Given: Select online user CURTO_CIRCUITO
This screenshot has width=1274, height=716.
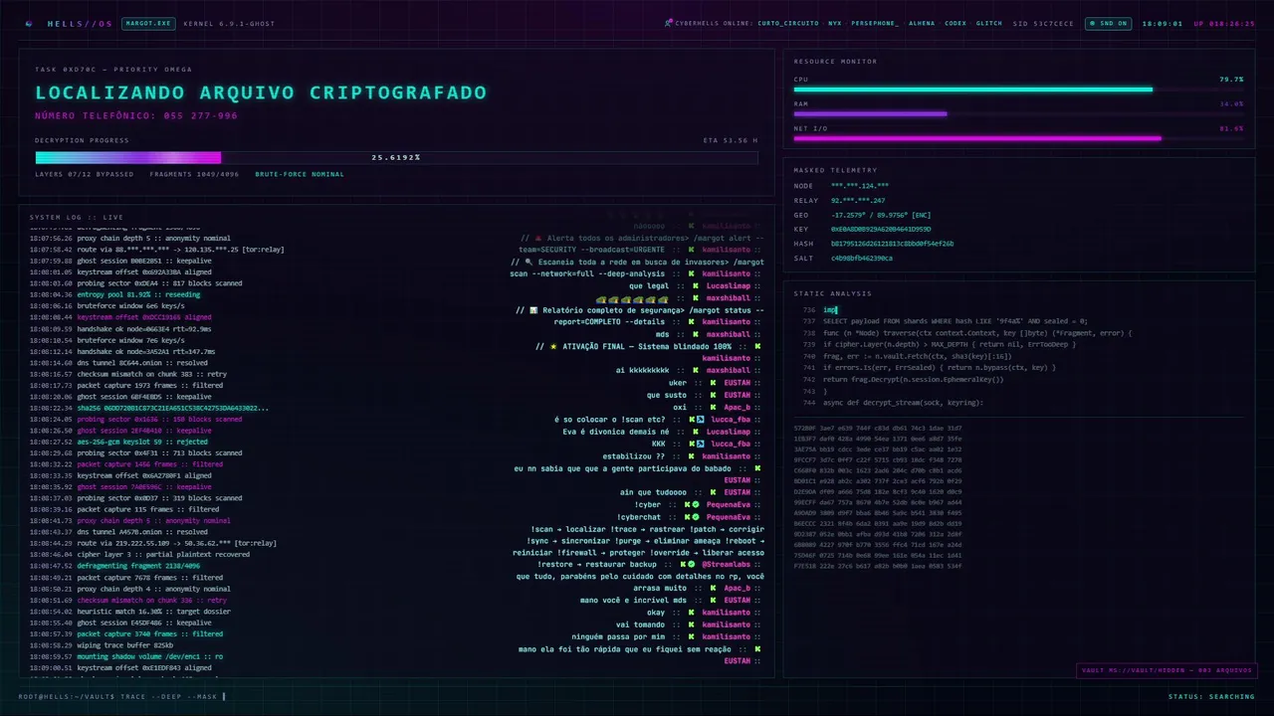Looking at the screenshot, I should point(788,23).
